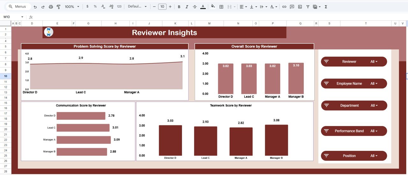This screenshot has height=175, width=408.
Task: Open filter views dropdown
Action: [x=317, y=7]
